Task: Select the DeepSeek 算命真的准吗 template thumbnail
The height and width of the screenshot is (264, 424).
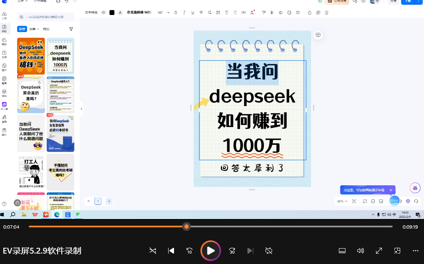Action: pyautogui.click(x=31, y=95)
